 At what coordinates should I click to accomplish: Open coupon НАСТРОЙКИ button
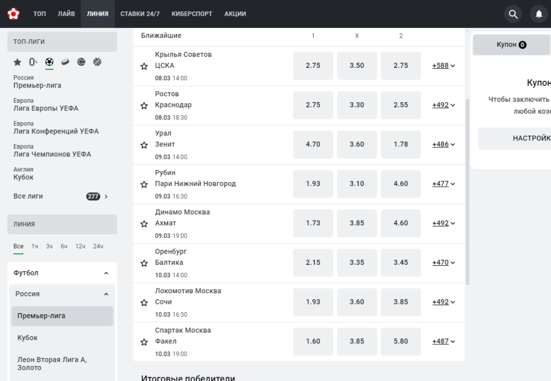point(514,138)
